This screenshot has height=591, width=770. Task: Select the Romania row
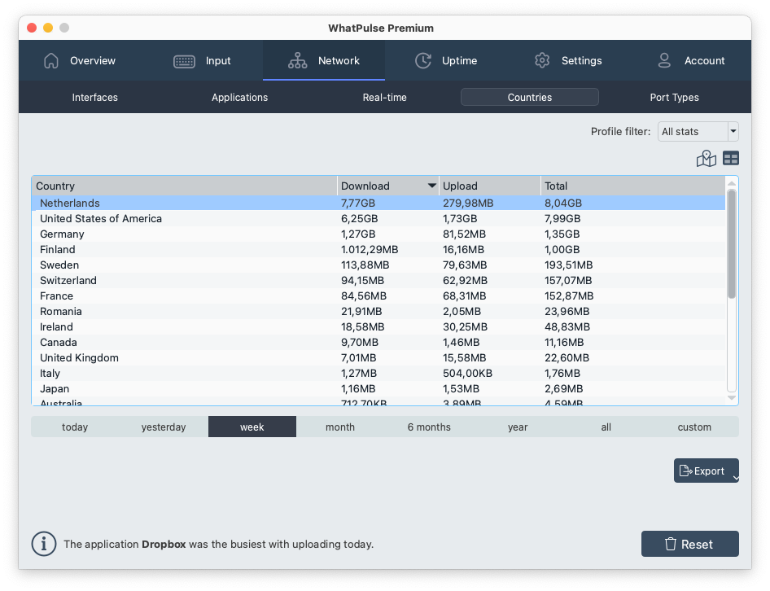pos(378,312)
